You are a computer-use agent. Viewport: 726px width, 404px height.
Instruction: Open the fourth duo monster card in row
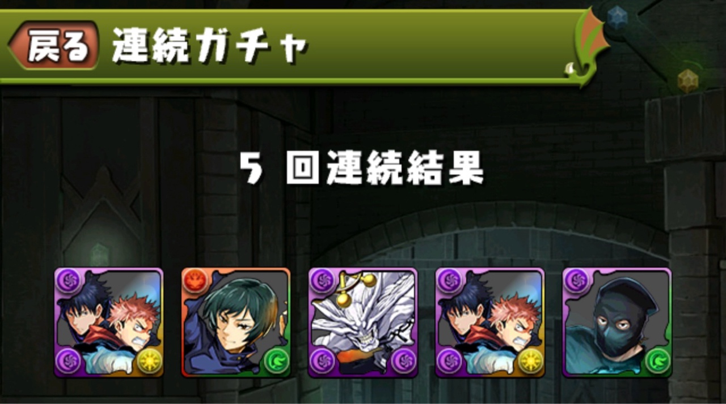point(490,323)
